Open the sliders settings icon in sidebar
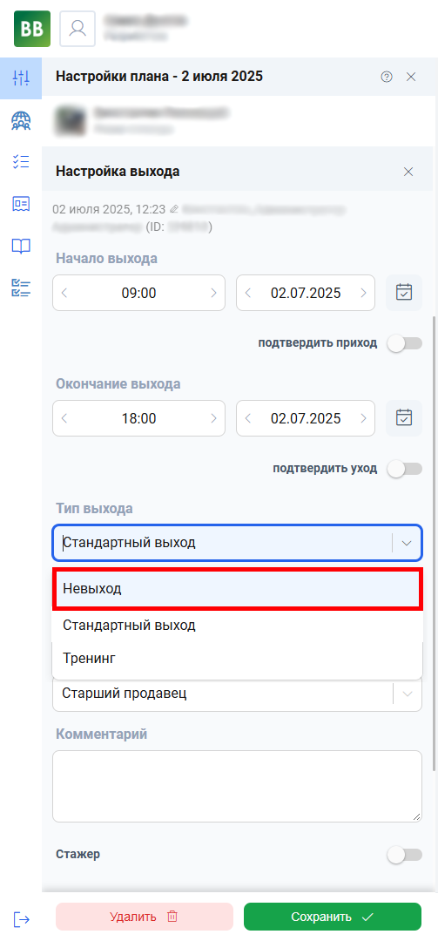438x941 pixels. tap(21, 78)
